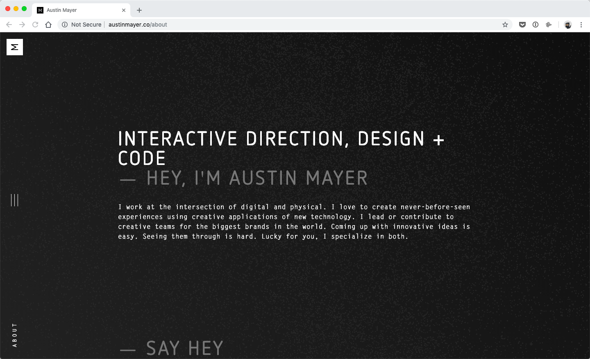The width and height of the screenshot is (590, 359).
Task: Close the Austin Mayer tab
Action: tap(124, 10)
